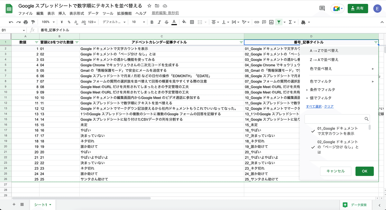This screenshot has height=210, width=386.
Task: Open the font size 10 dropdown
Action: (138, 22)
